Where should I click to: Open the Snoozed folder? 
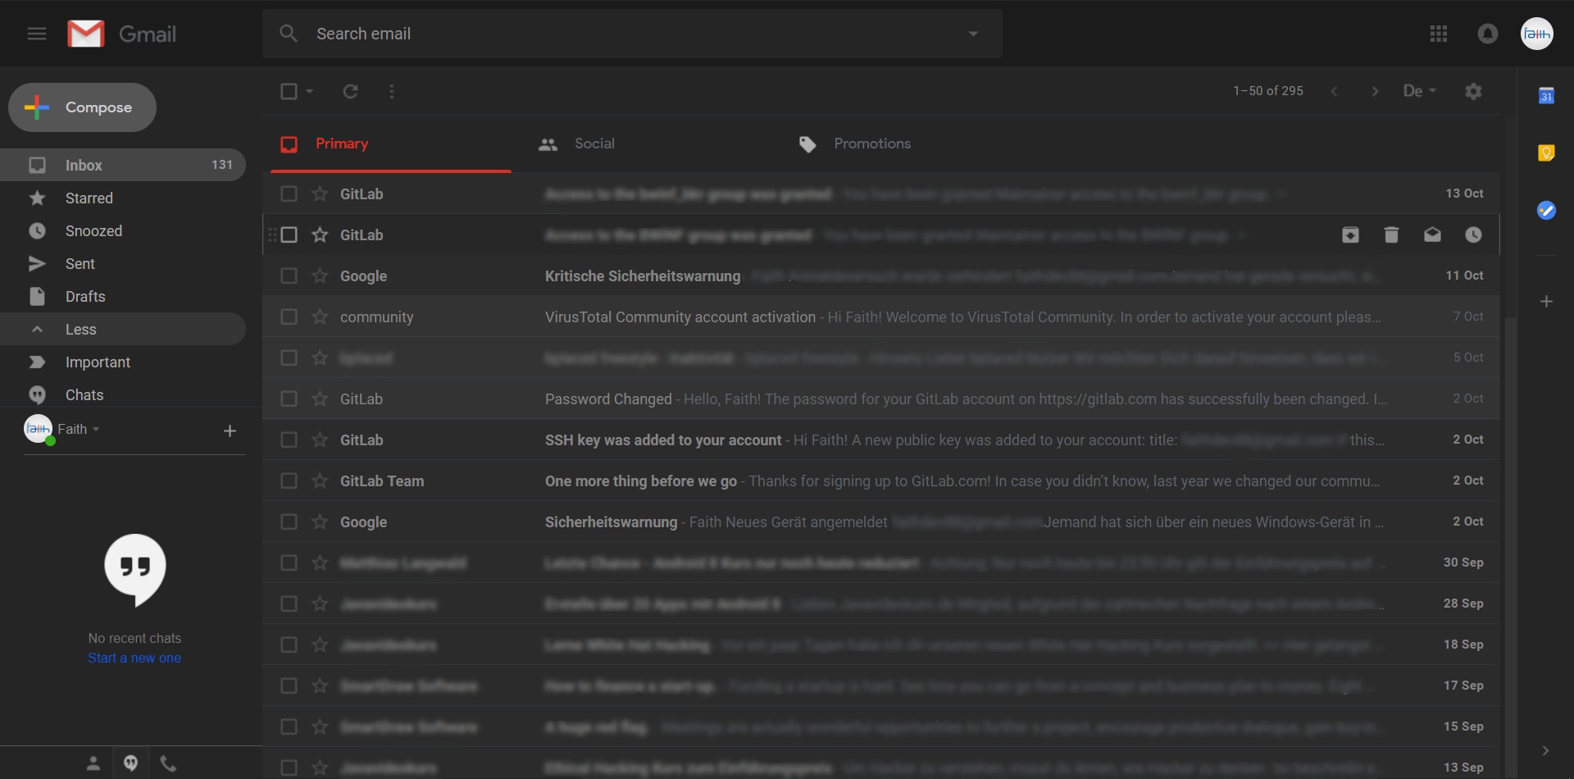[123, 230]
